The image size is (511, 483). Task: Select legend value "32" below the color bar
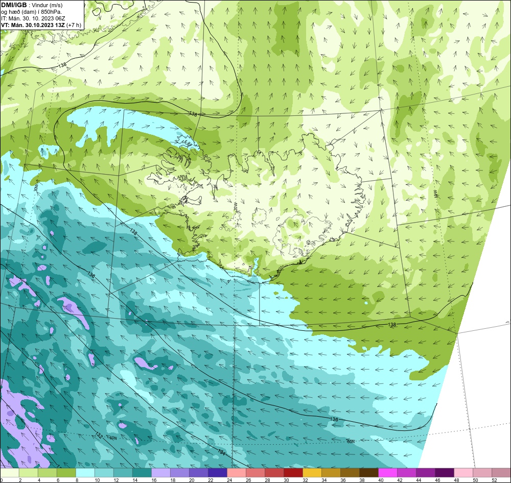pos(305,480)
